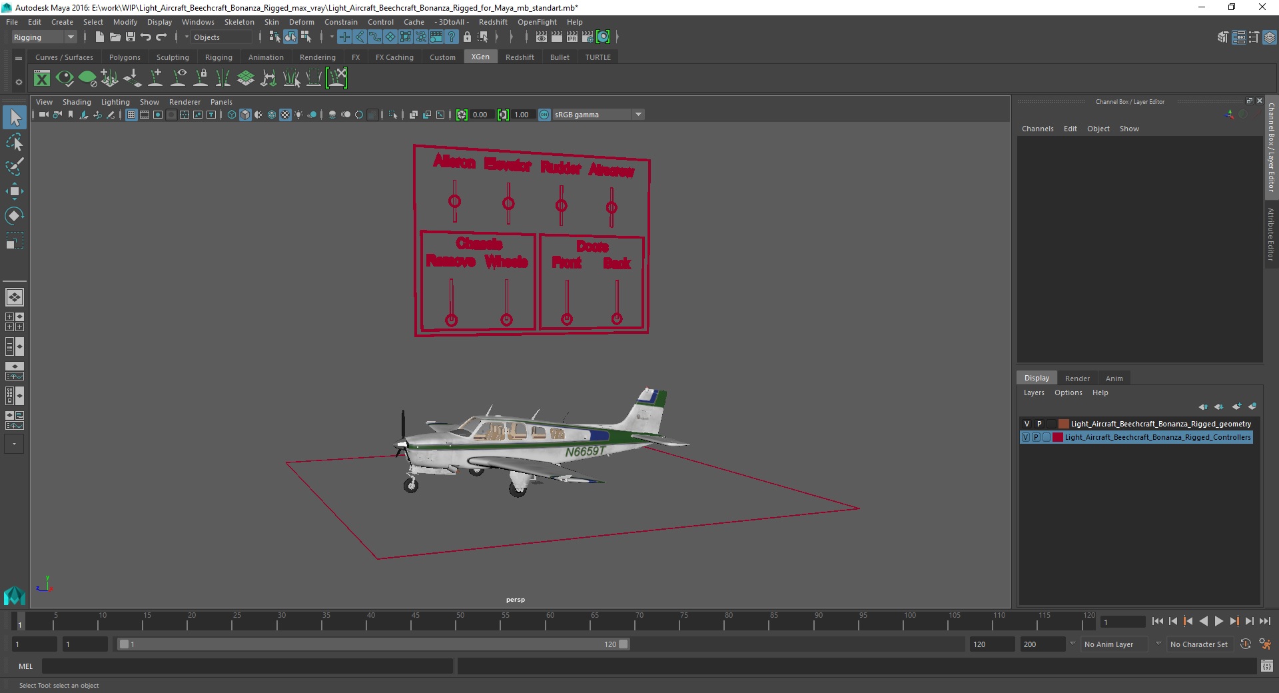Activate the Paint Selection tool
The height and width of the screenshot is (693, 1279).
click(x=15, y=167)
